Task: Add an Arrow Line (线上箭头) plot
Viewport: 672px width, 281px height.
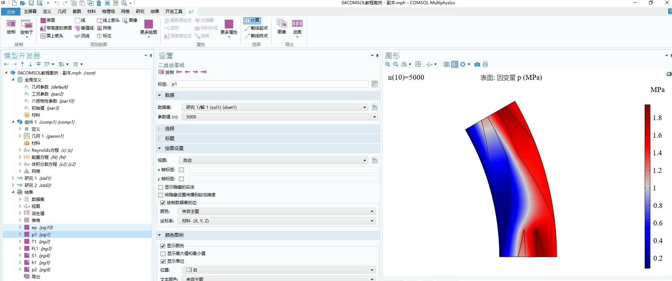Action: (x=108, y=20)
